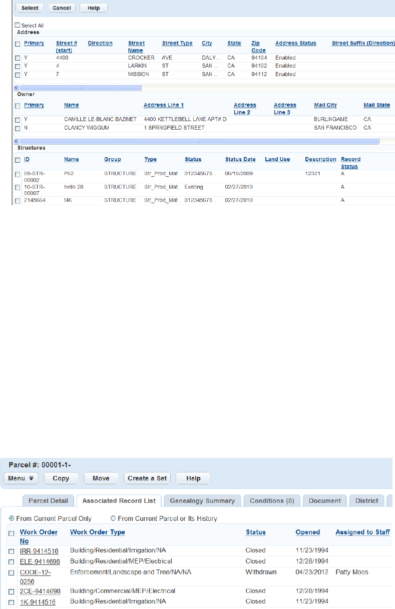Sort structures by Record Status
395x609 pixels.
[x=350, y=163]
